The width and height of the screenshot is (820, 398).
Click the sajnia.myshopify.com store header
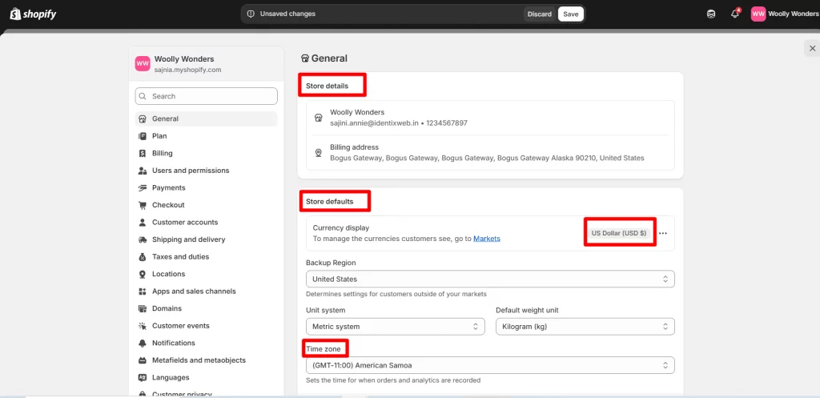[206, 64]
